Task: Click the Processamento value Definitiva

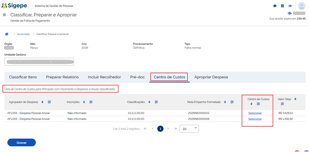Action: (x=139, y=48)
